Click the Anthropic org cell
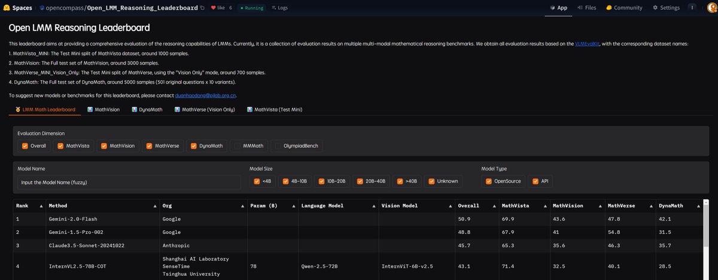718x280 pixels. tap(203, 245)
